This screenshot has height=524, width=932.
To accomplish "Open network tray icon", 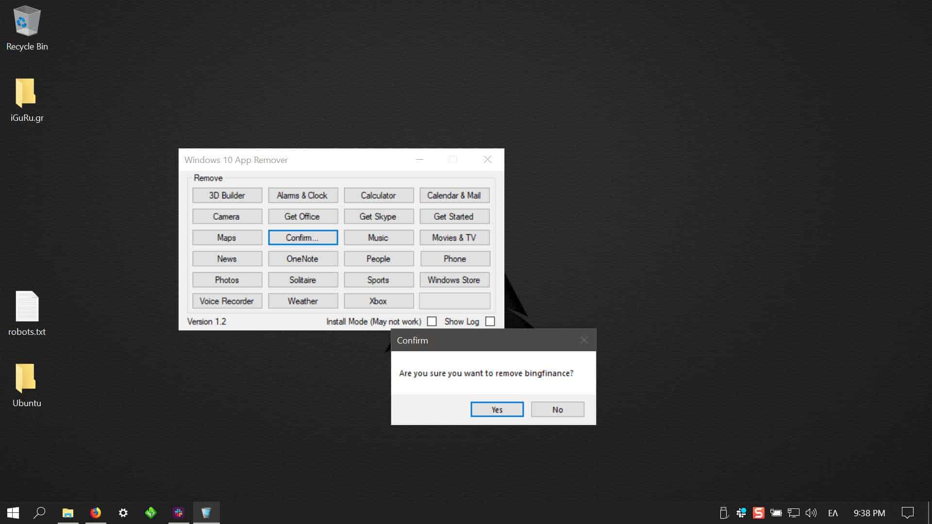I will [x=794, y=513].
